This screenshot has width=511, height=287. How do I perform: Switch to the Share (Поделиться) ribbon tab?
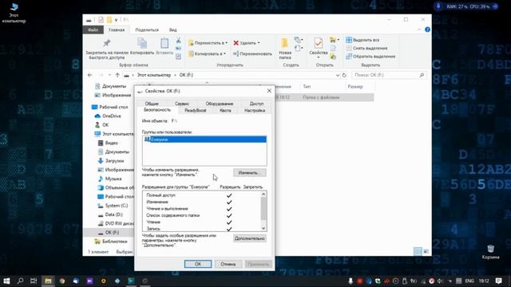pyautogui.click(x=147, y=29)
